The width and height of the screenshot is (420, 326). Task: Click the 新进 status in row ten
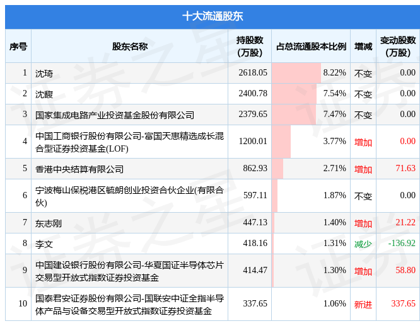363,304
